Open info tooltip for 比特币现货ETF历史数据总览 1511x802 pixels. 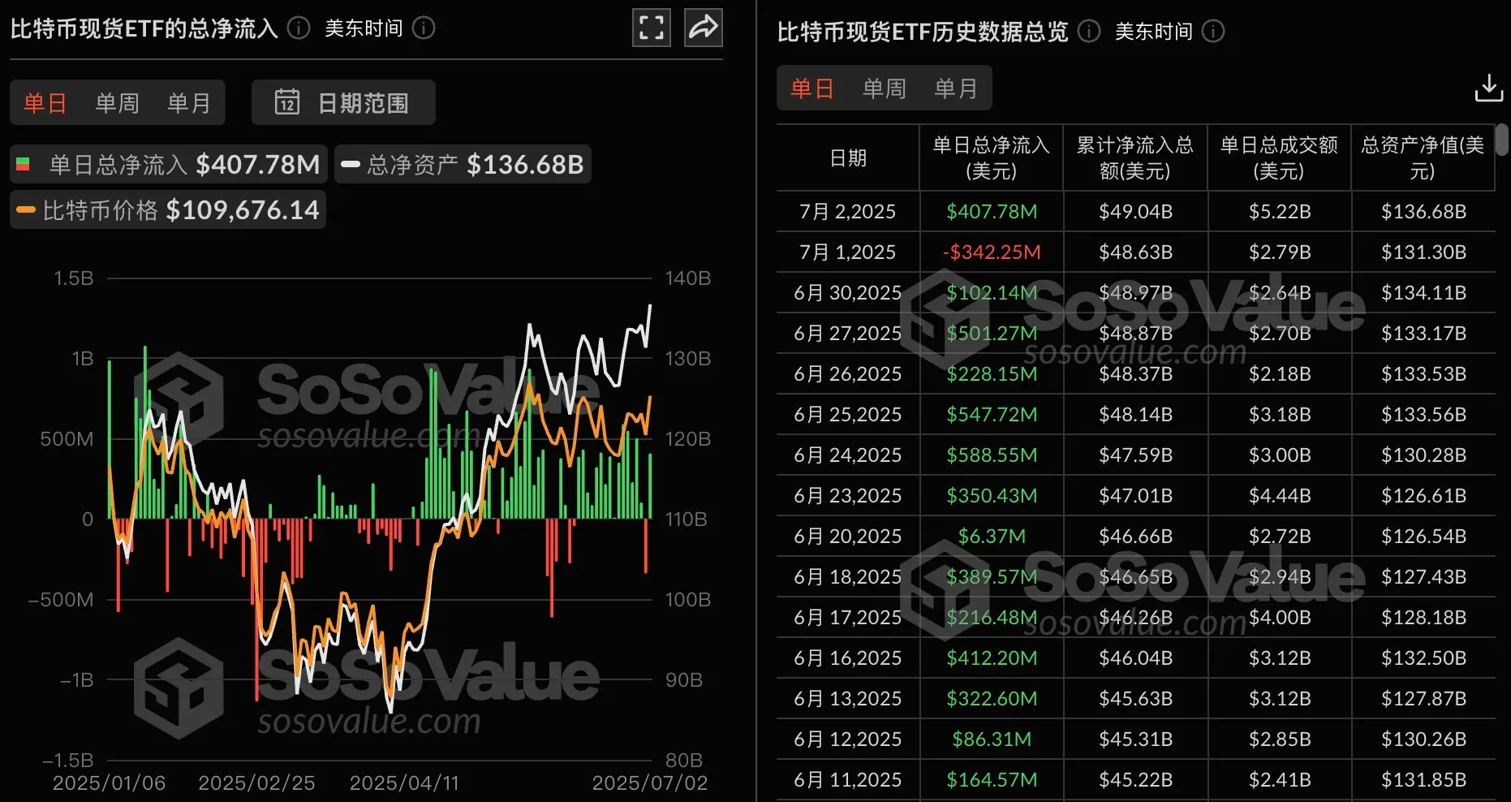coord(1087,32)
